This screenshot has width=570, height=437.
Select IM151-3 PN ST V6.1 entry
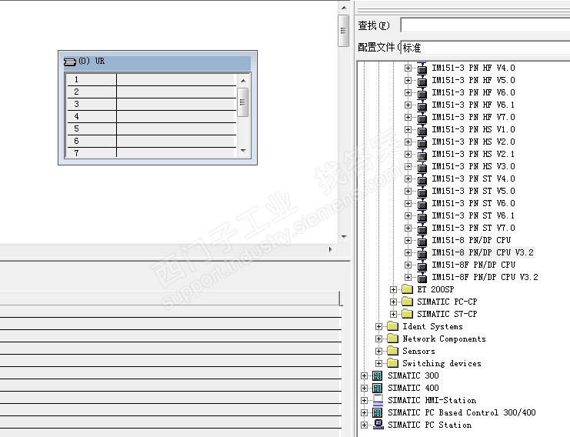point(473,215)
